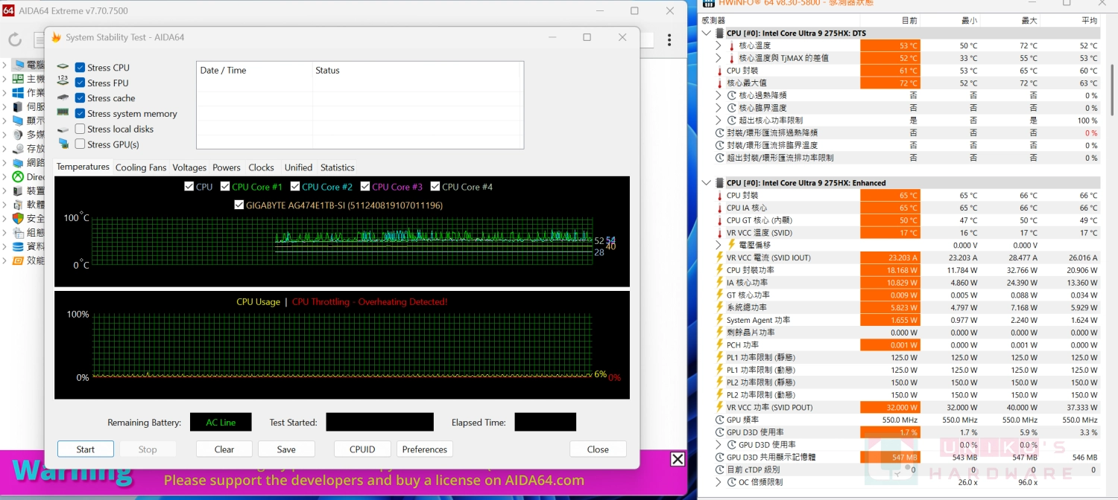Click the CPU chip icon of the DTS sensor group
Image resolution: width=1118 pixels, height=500 pixels.
coord(719,33)
